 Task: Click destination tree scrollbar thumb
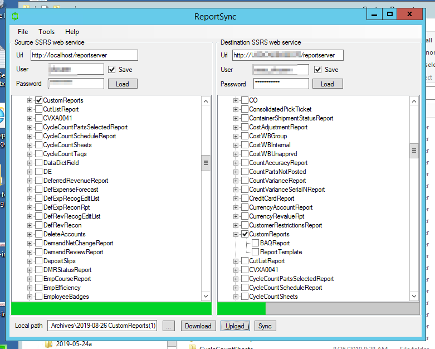point(414,151)
